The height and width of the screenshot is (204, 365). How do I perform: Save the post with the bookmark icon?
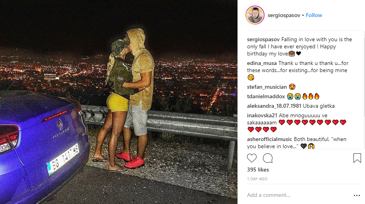pos(357,158)
